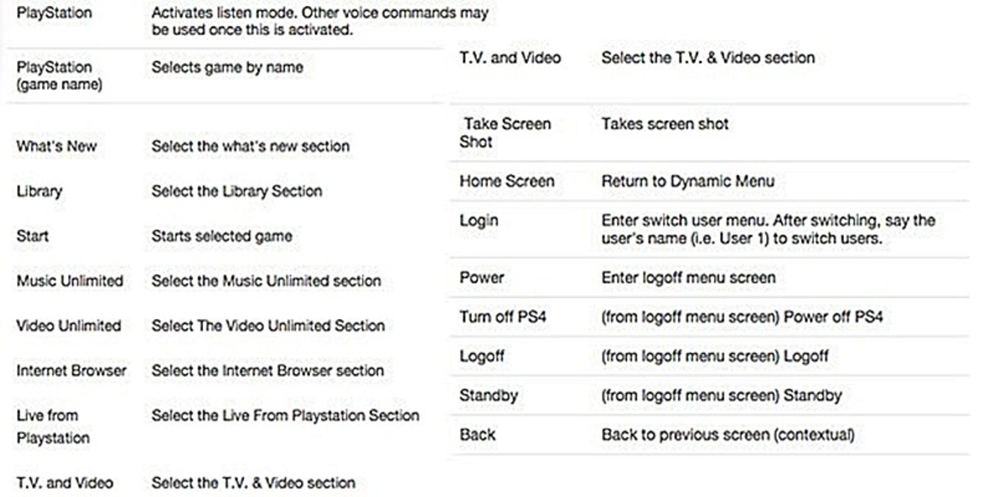Select the Home Screen command label
This screenshot has height=497, width=983.
coord(507,181)
